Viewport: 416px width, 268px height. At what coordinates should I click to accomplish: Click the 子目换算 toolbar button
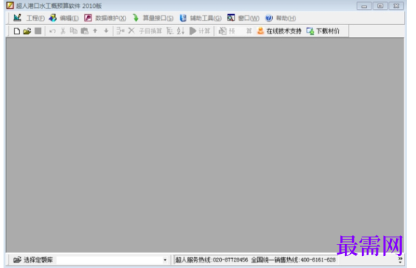click(x=150, y=31)
